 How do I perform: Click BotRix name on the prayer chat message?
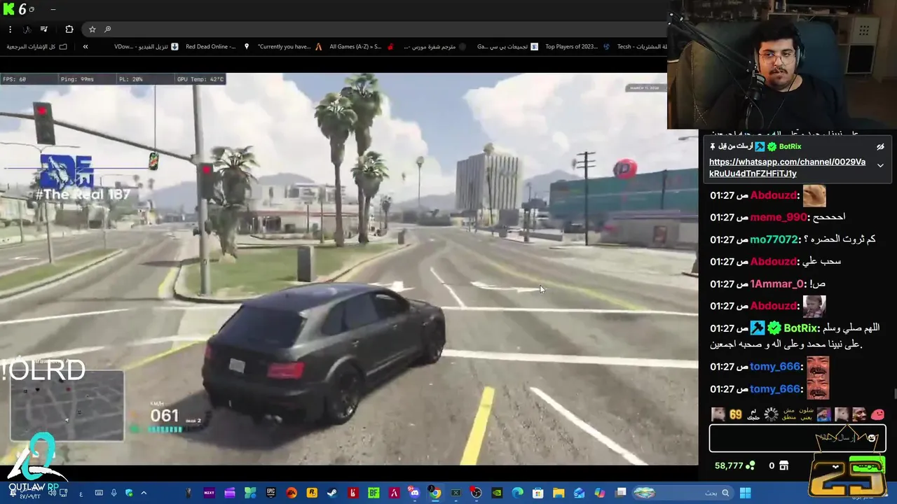pyautogui.click(x=801, y=328)
